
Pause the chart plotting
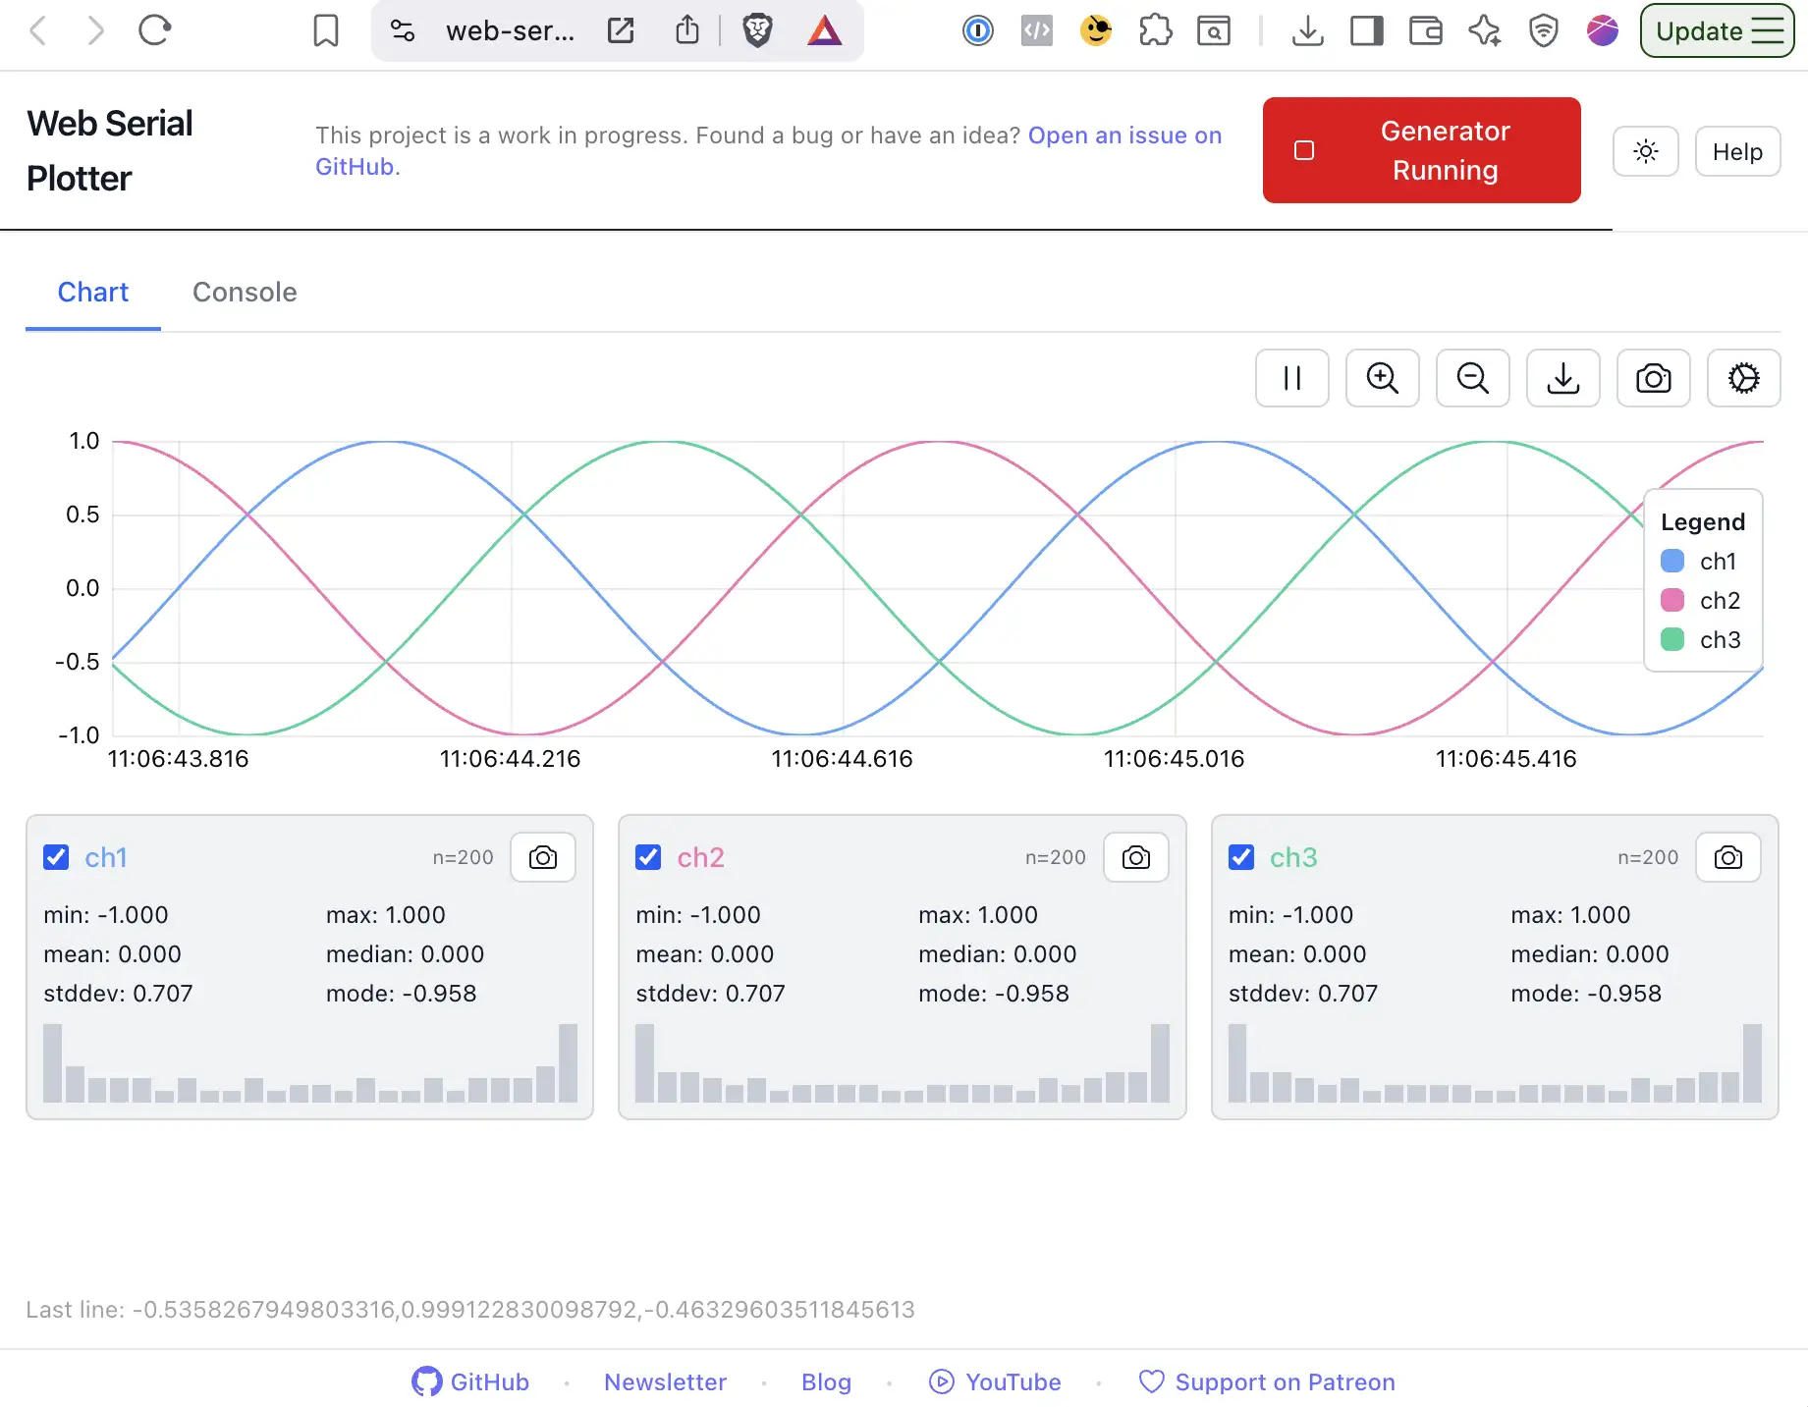(x=1291, y=378)
